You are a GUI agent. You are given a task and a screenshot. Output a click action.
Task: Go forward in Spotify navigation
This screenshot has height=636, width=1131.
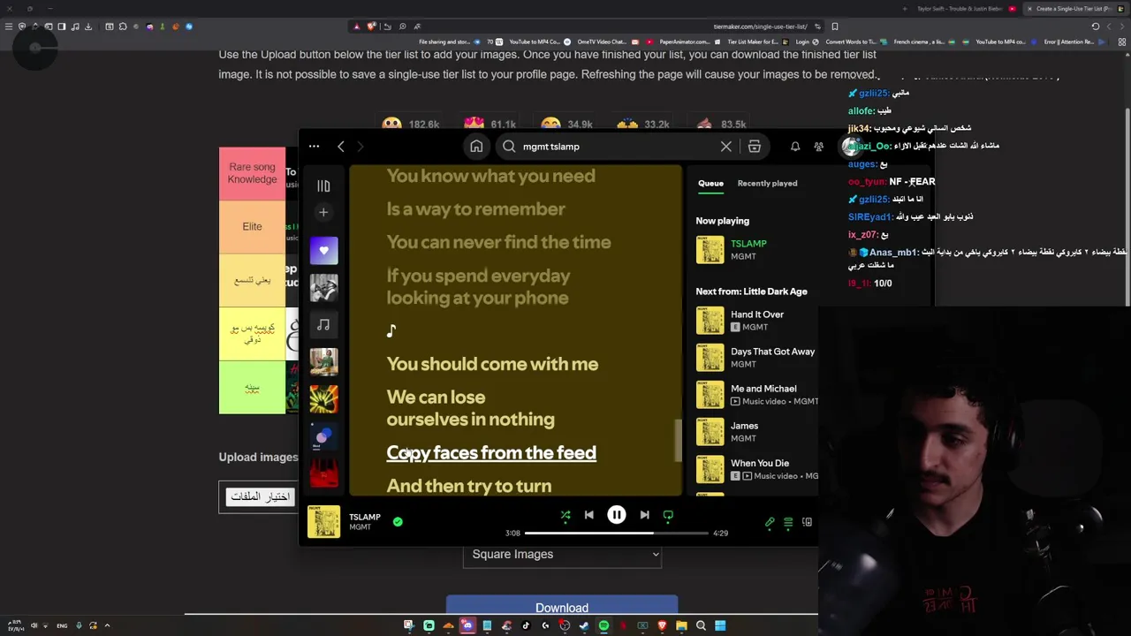[x=360, y=147]
